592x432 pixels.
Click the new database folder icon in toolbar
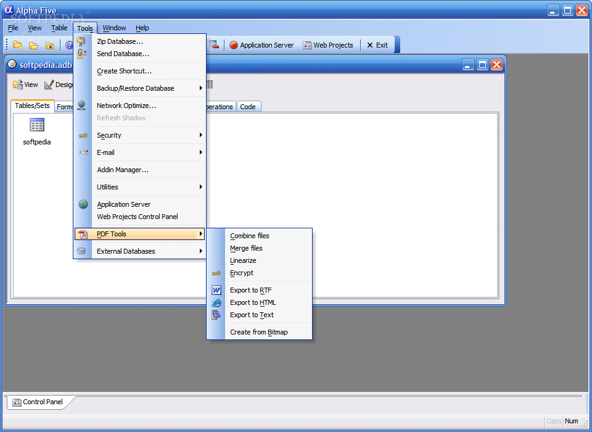[x=17, y=45]
